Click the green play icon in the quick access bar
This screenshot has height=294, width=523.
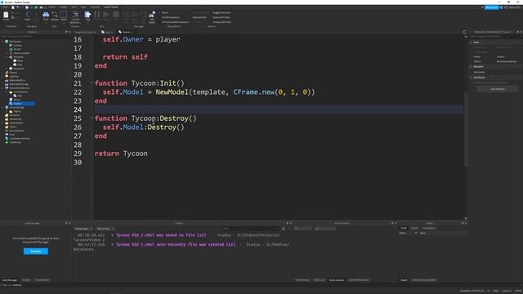point(36,7)
